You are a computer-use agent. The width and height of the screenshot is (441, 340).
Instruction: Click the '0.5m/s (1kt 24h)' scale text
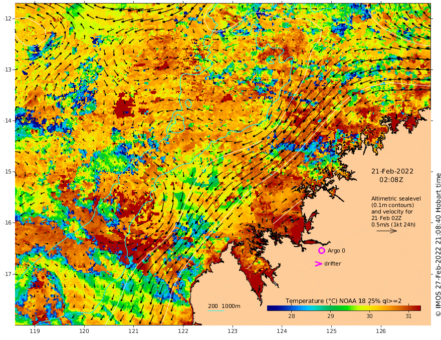pyautogui.click(x=393, y=224)
